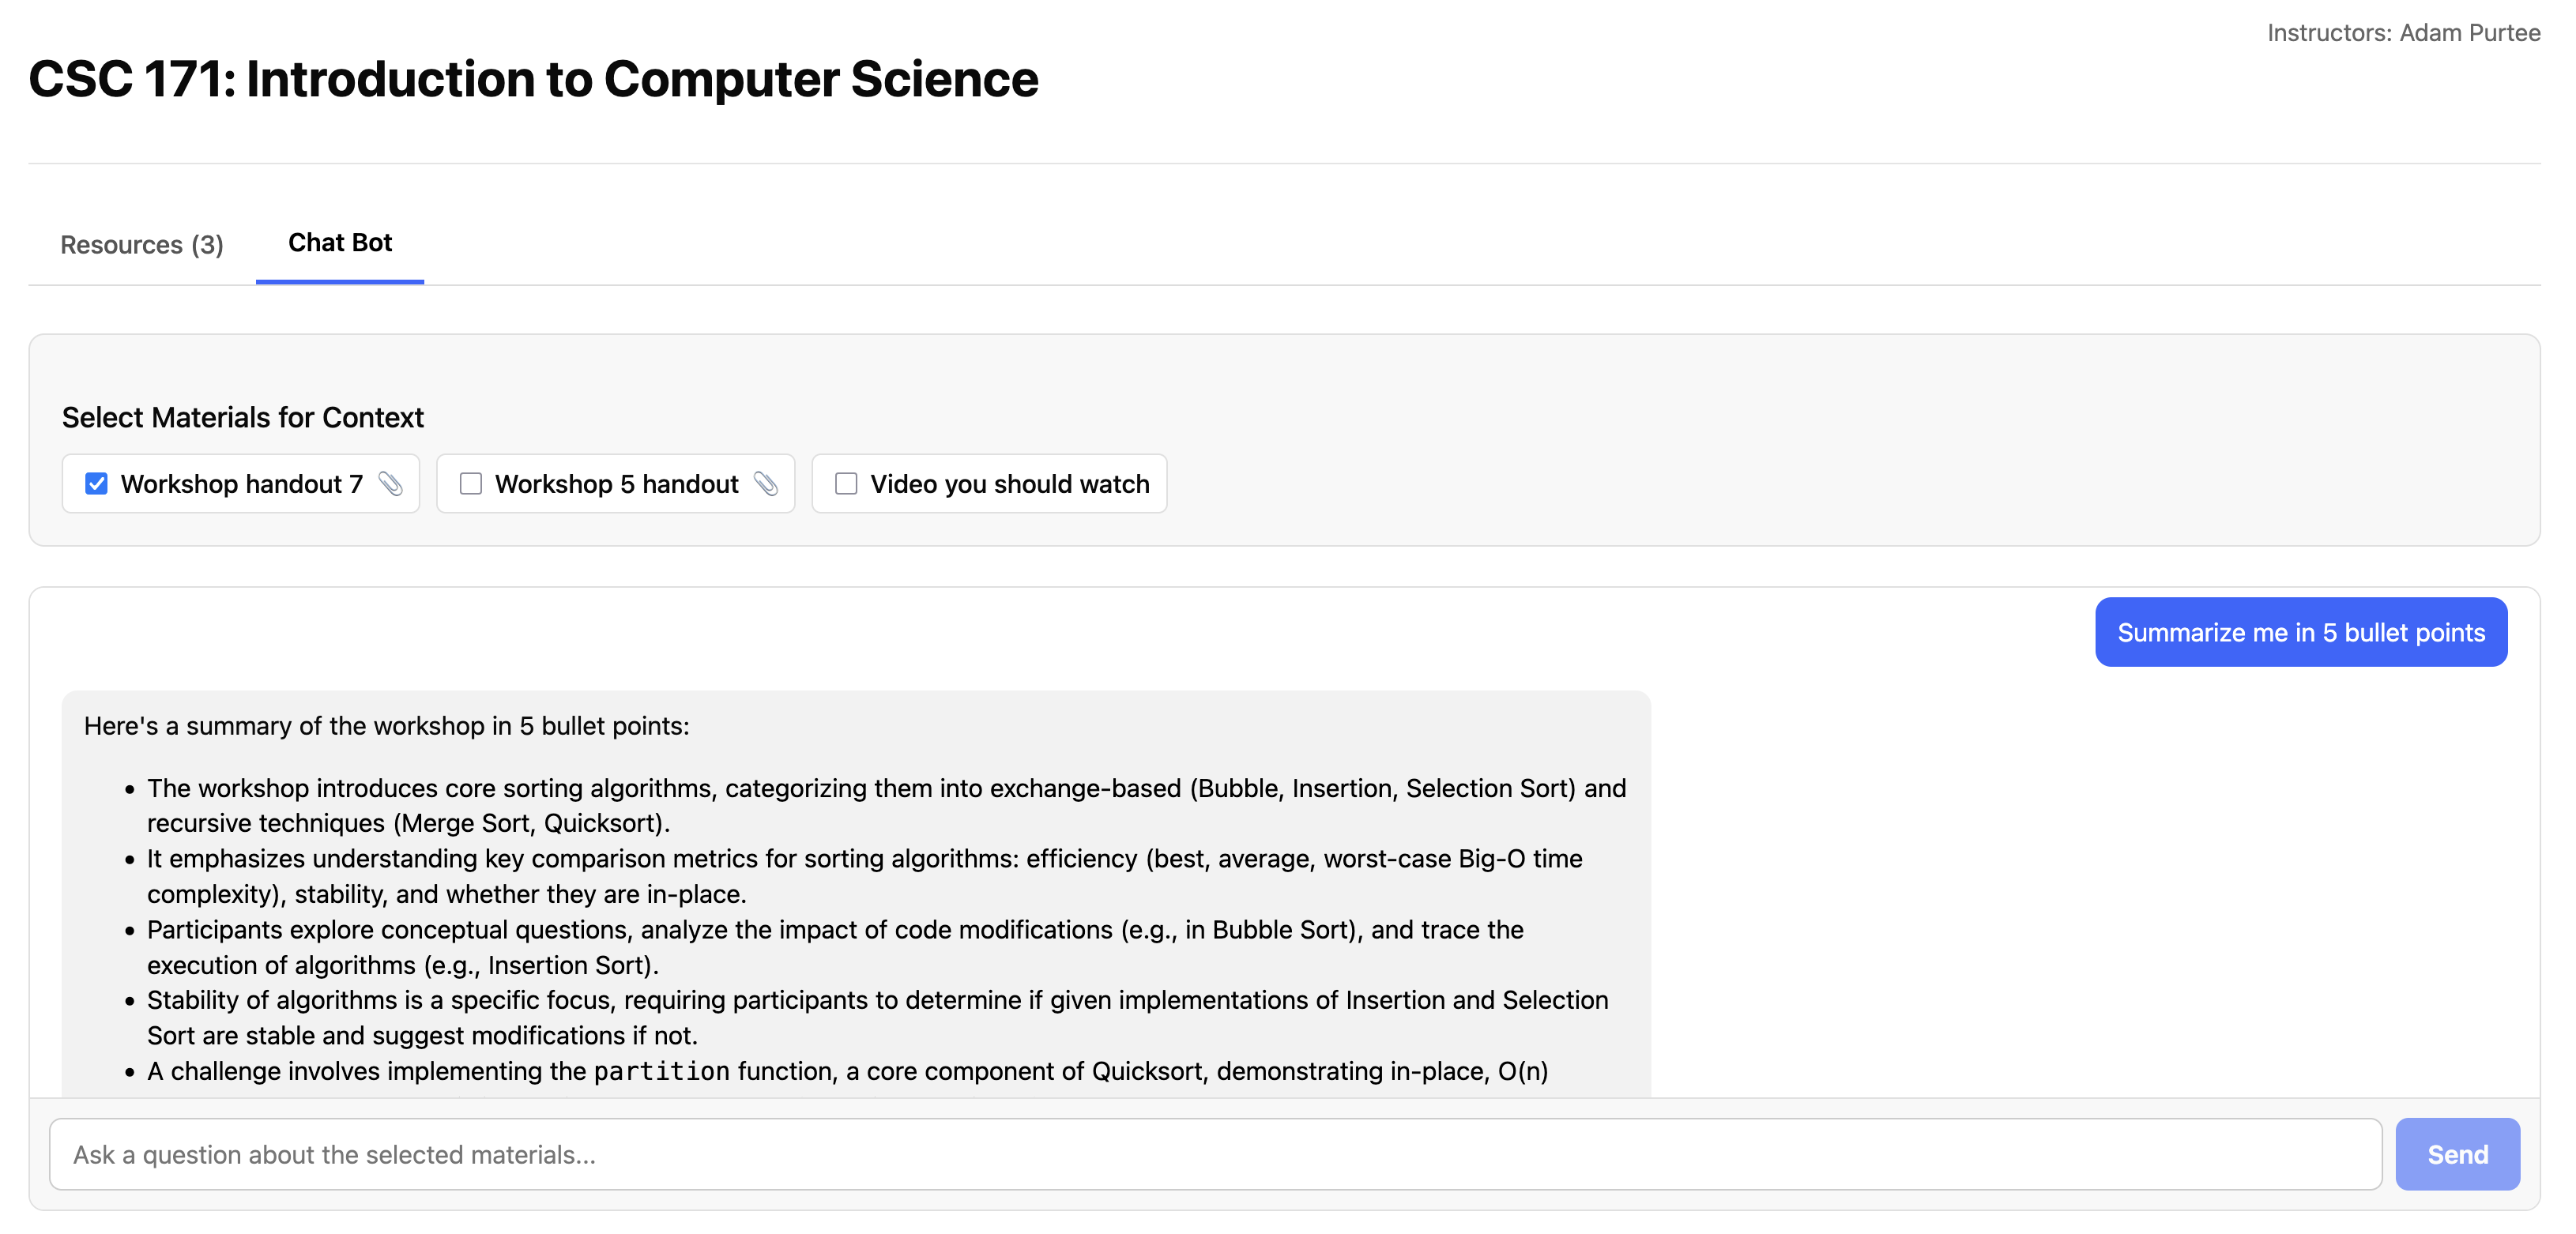Click the partition code word in the reply
The image size is (2576, 1234).
pos(662,1071)
